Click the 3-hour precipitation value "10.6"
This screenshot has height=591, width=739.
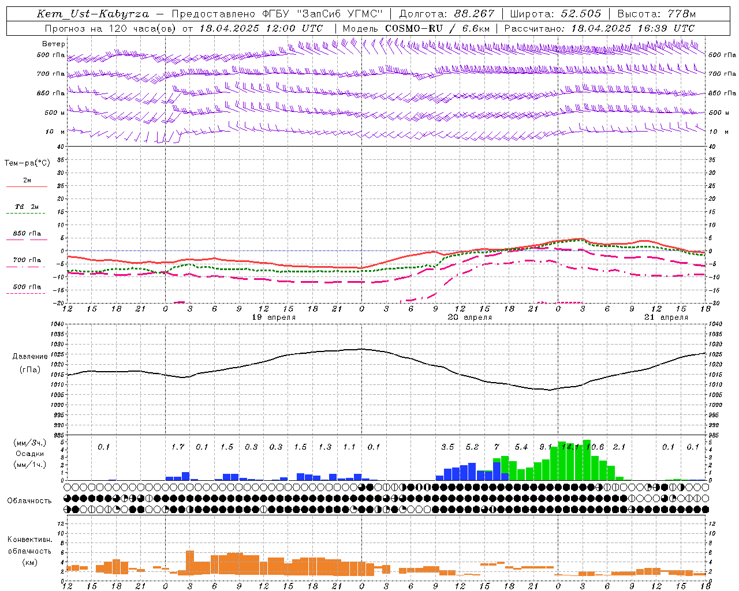click(595, 447)
